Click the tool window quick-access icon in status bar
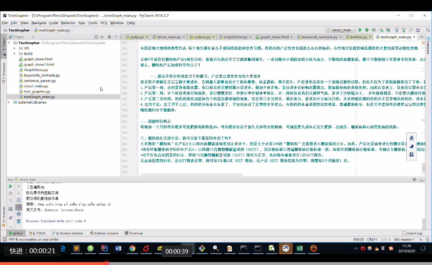 (x=4, y=239)
